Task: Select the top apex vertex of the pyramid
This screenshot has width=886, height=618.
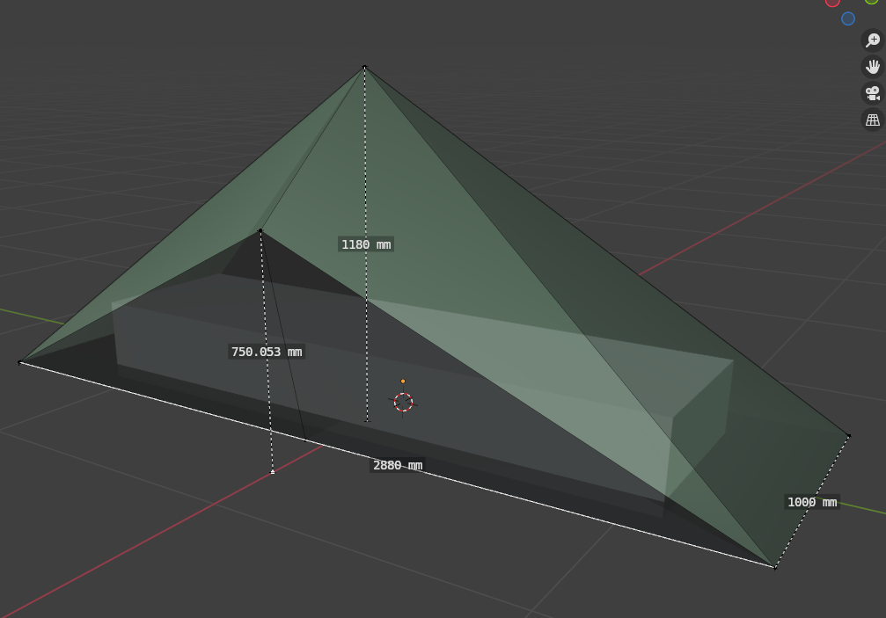Action: tap(364, 67)
